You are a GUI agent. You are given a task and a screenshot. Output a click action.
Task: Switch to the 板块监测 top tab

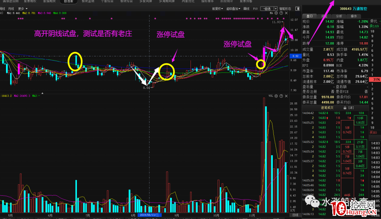coord(88,1)
